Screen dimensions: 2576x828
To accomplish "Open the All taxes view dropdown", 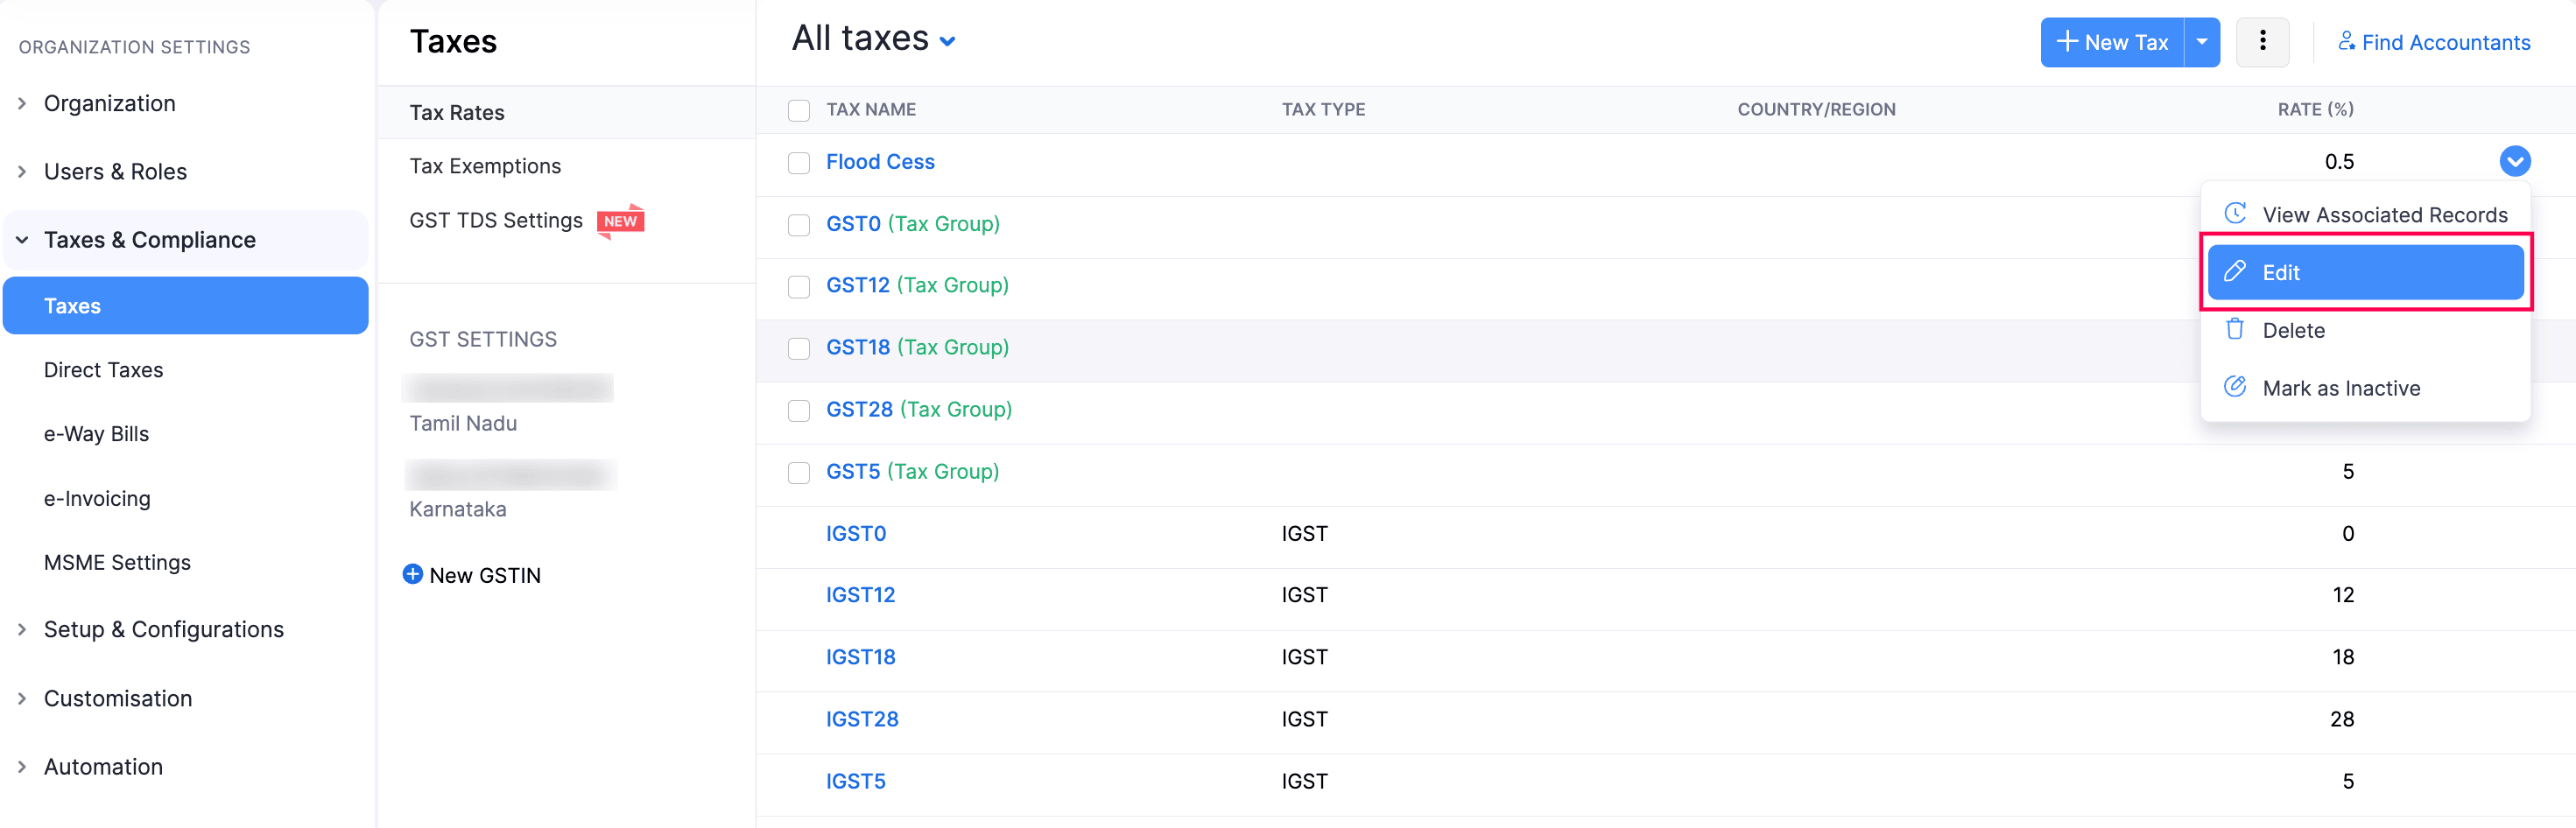I will pyautogui.click(x=947, y=41).
